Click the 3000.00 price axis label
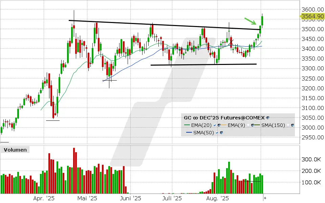Viewport: 325px width, 203px height. coord(312,128)
